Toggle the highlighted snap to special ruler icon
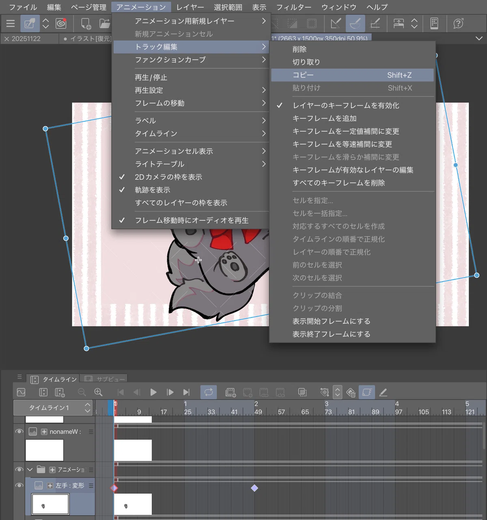 (x=355, y=24)
